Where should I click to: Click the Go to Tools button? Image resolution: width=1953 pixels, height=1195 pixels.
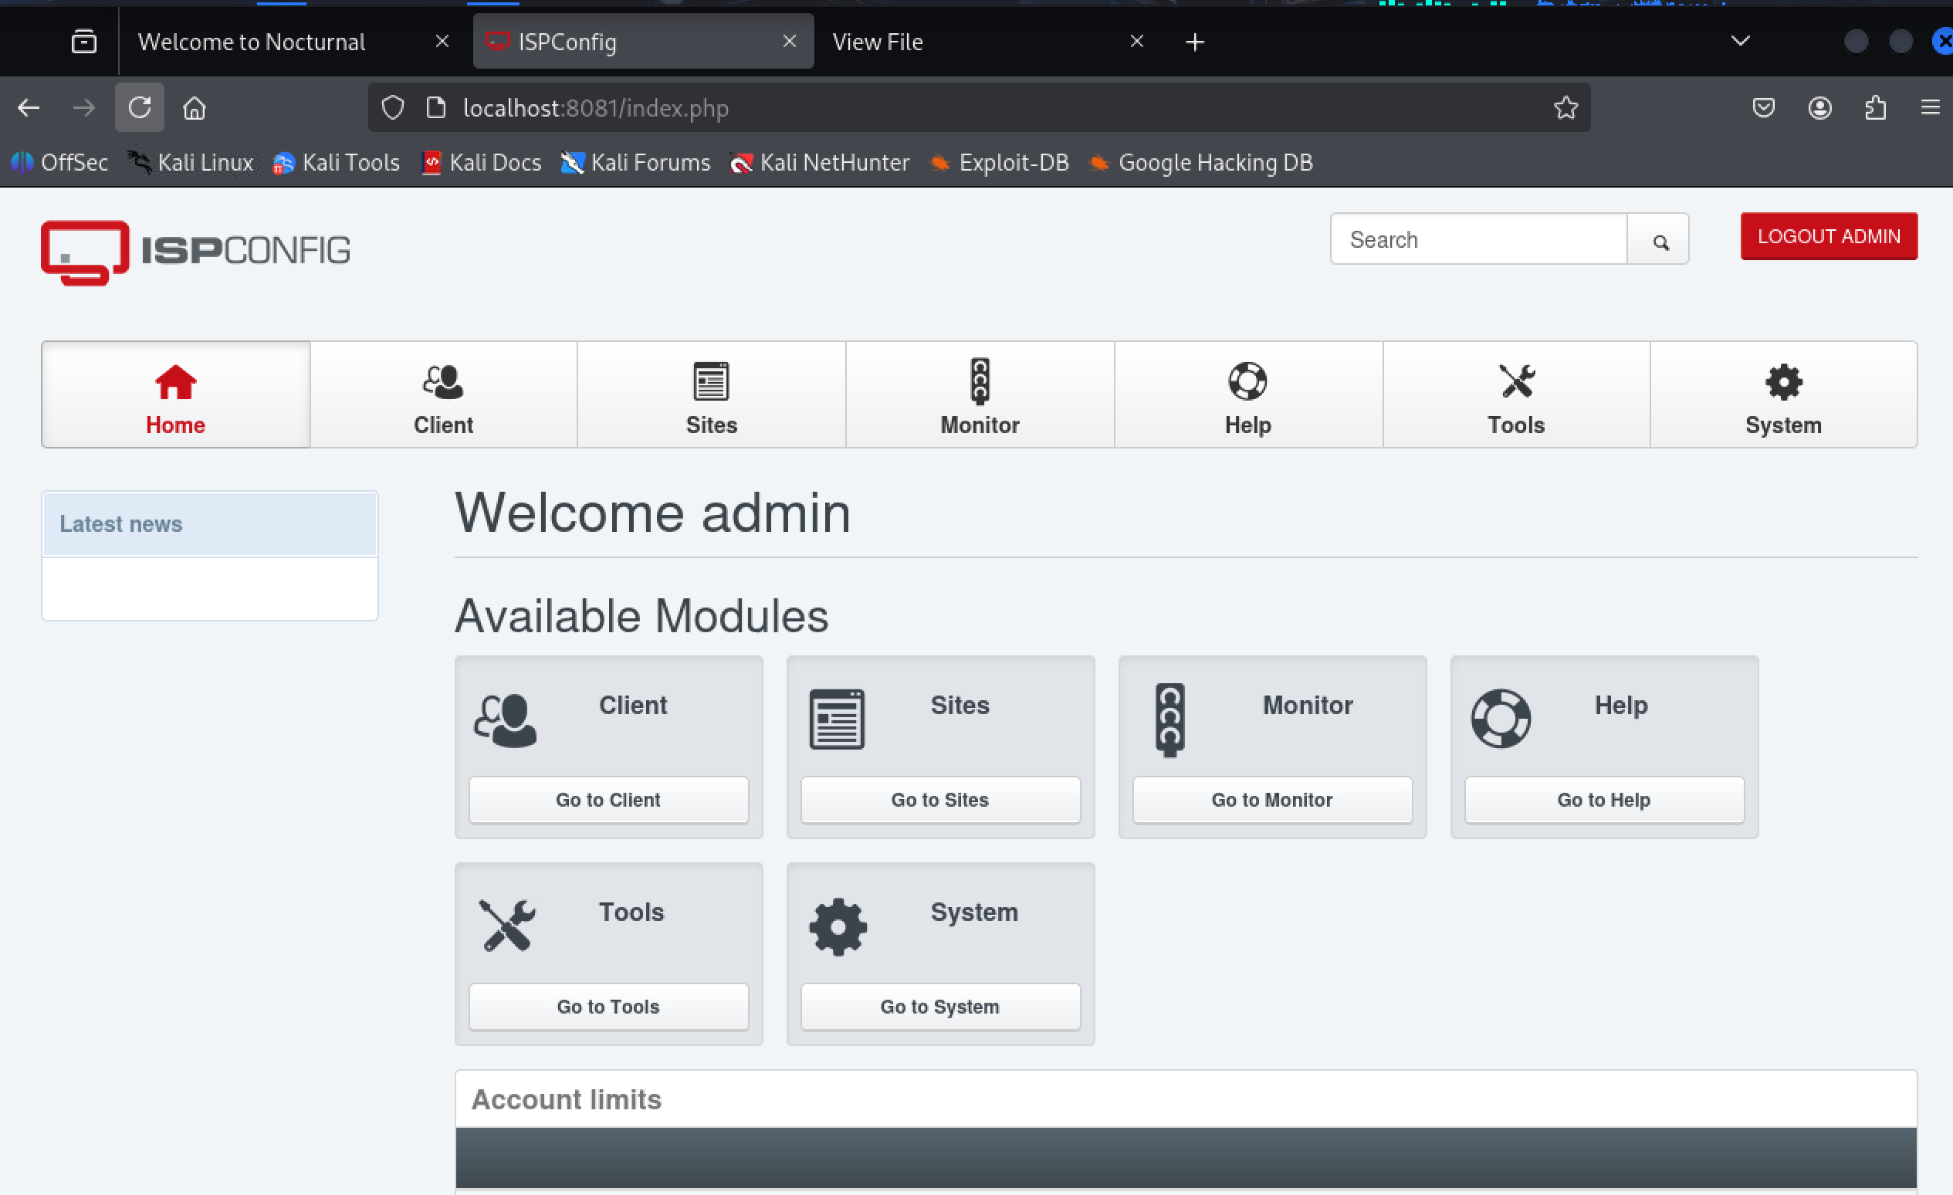(x=608, y=1007)
